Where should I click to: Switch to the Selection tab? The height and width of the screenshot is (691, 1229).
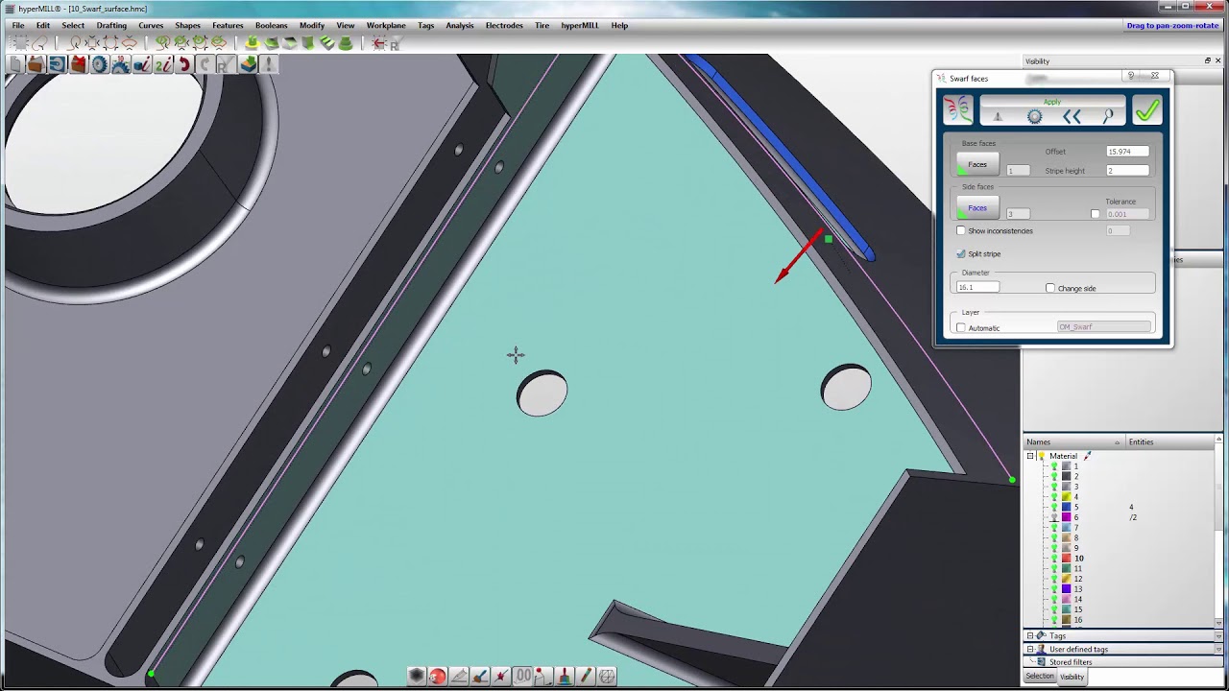[x=1039, y=677]
